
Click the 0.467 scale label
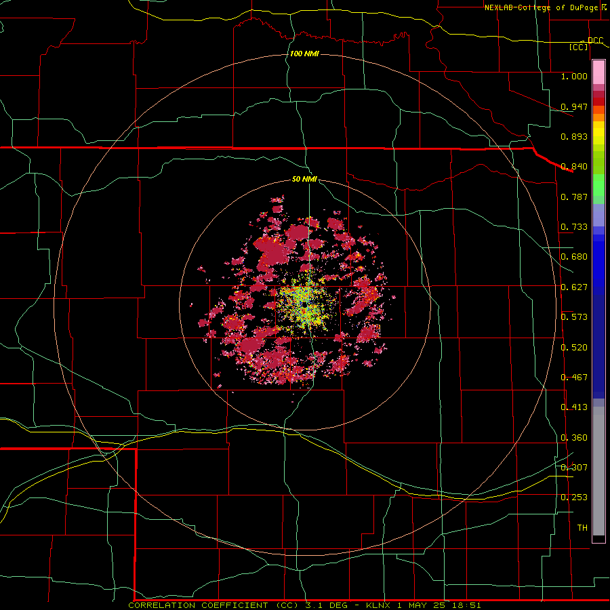[574, 378]
